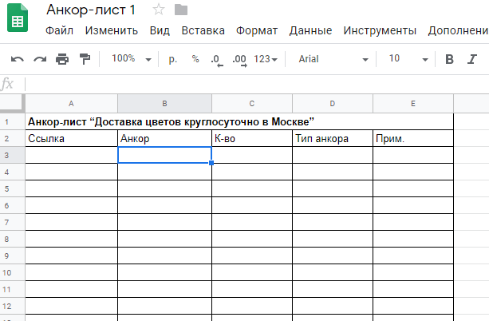This screenshot has width=489, height=321.
Task: Open the Файл menu
Action: click(59, 30)
